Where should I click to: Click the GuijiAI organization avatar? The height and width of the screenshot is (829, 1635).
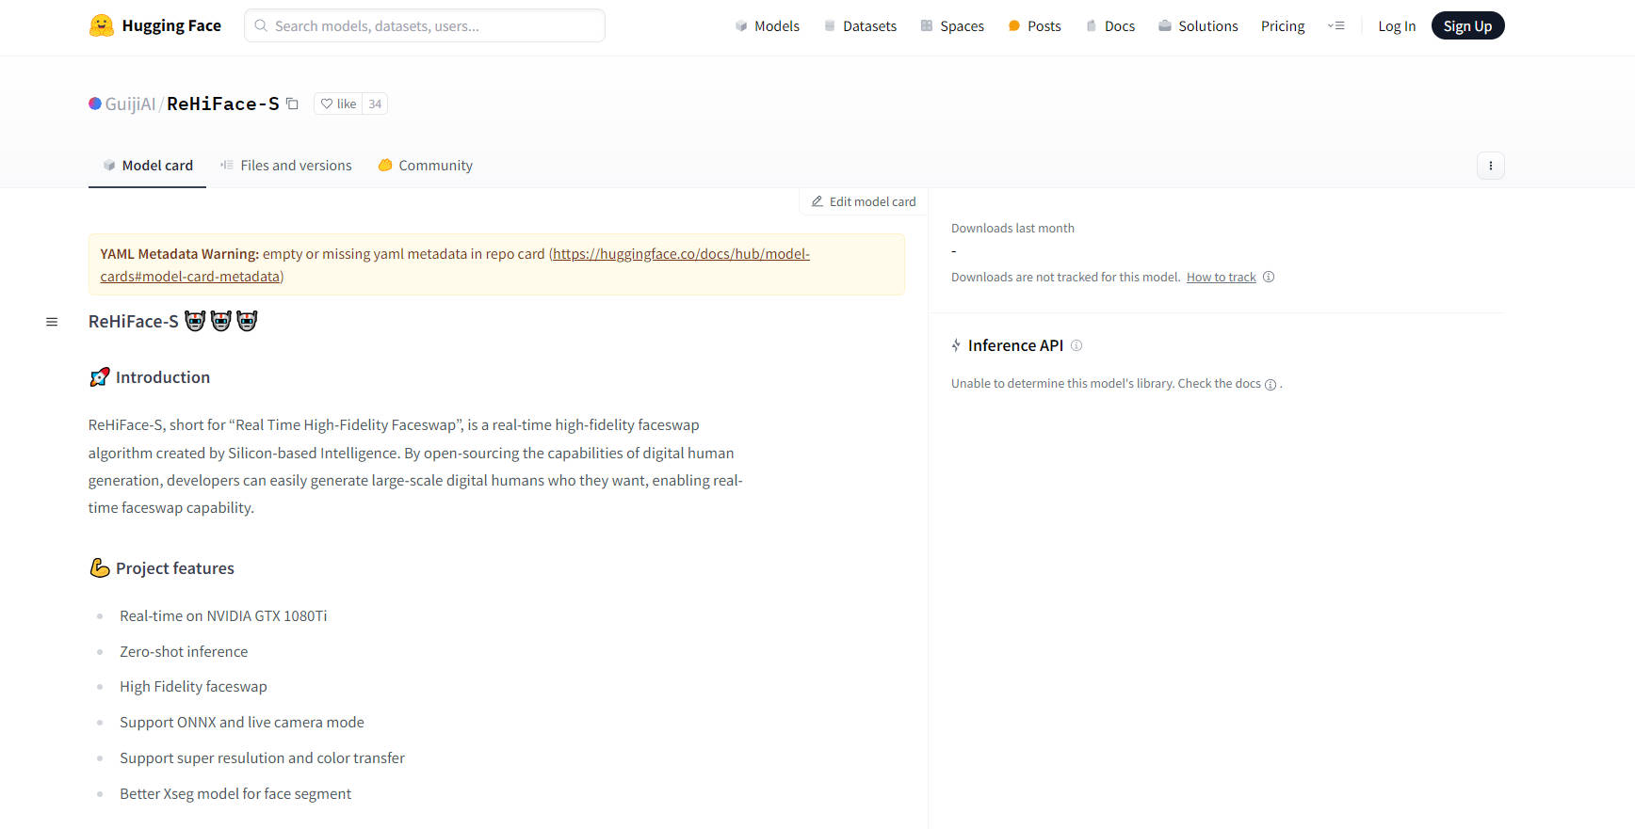(x=95, y=104)
